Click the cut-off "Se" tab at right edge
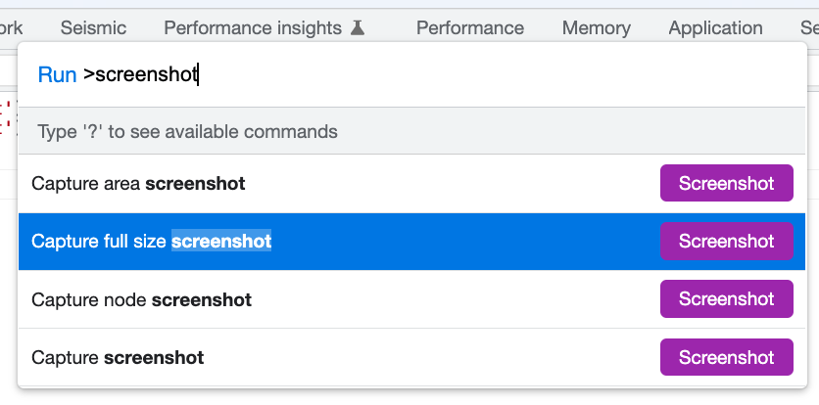The height and width of the screenshot is (405, 819). (809, 28)
